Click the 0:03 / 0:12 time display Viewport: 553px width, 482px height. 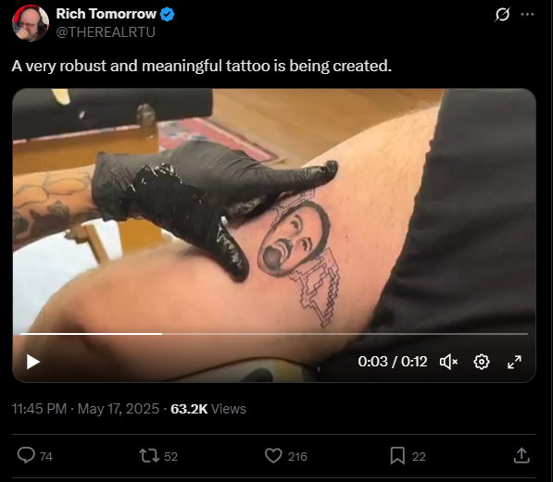(x=392, y=362)
